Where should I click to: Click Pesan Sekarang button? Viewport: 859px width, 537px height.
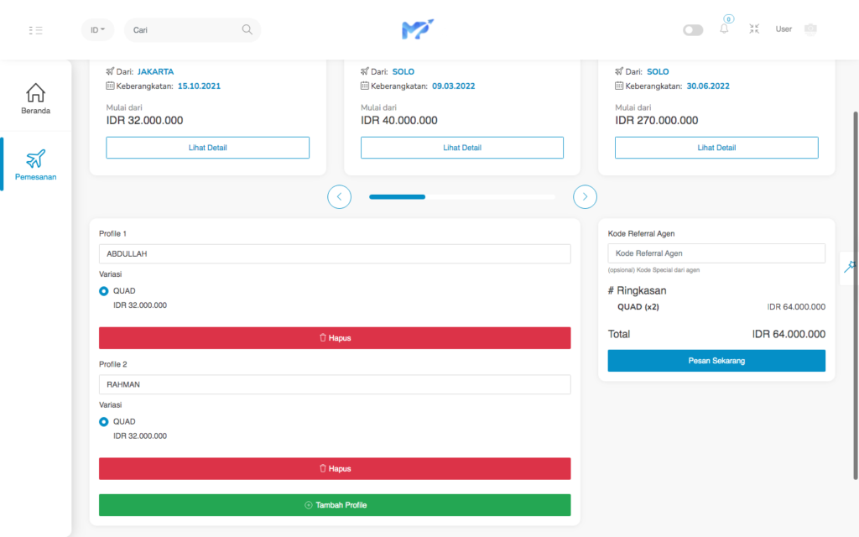pyautogui.click(x=716, y=361)
